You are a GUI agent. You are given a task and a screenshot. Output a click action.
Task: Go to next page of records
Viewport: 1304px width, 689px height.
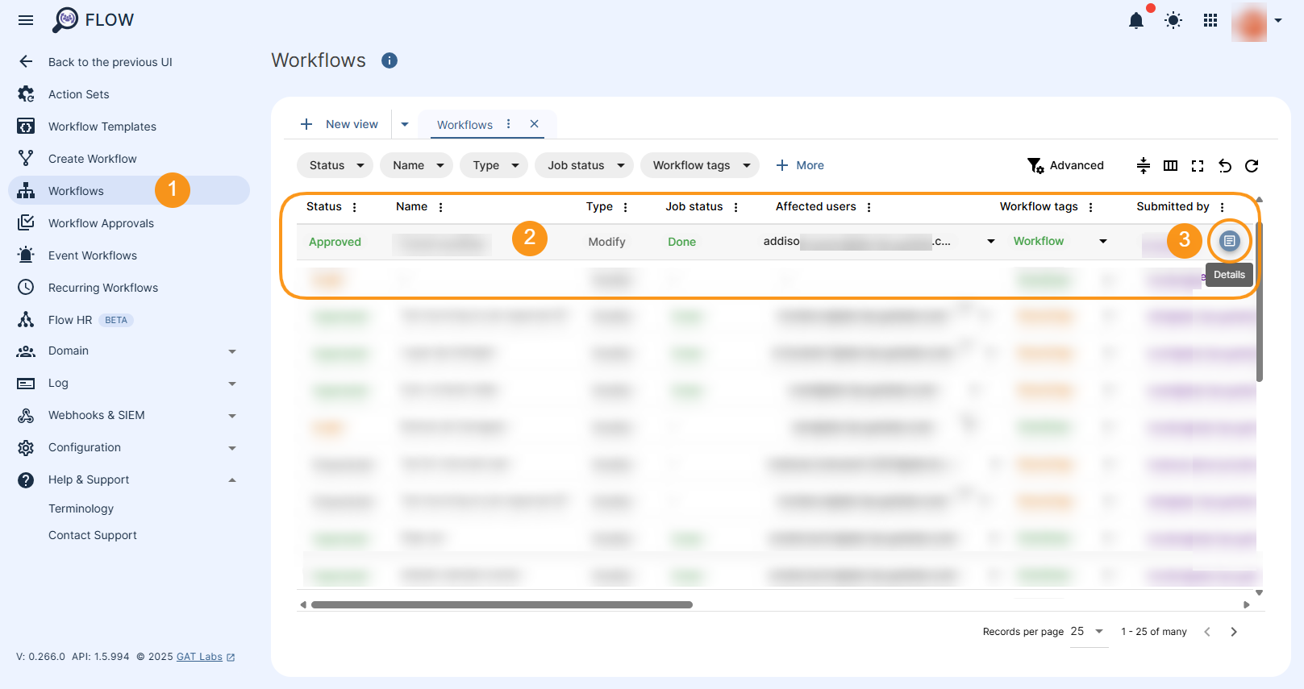[x=1234, y=632]
